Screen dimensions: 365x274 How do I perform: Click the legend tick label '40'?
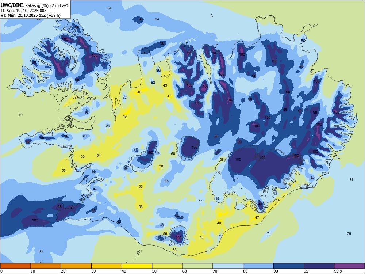pos(124,271)
